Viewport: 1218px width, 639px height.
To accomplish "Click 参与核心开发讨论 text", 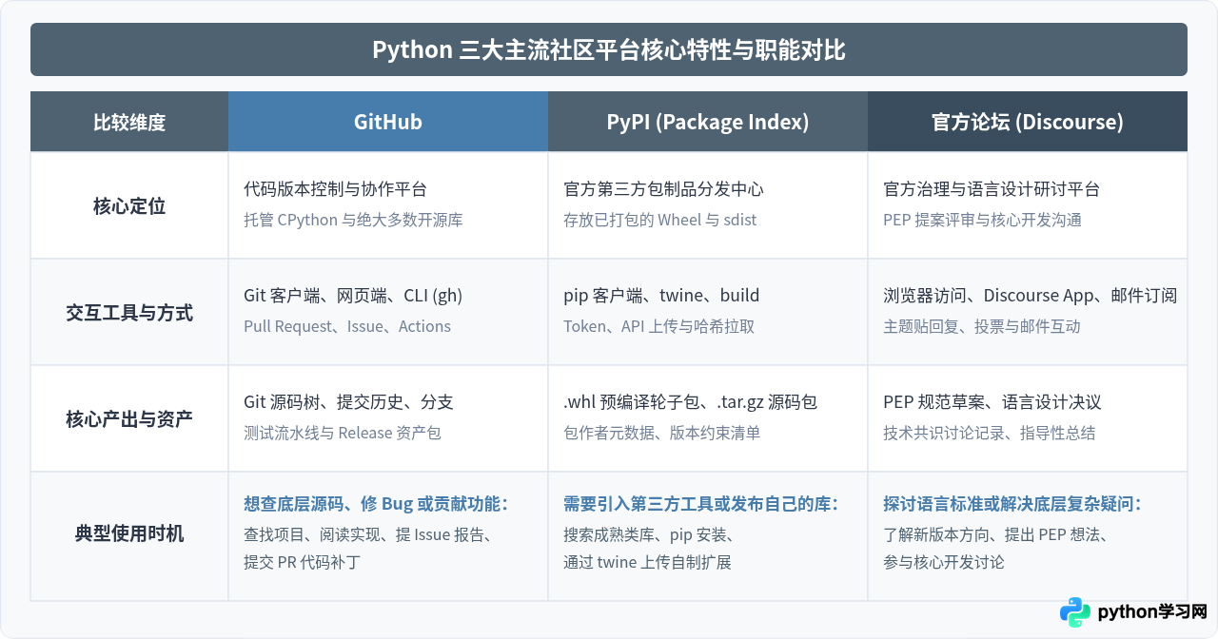I will pos(943,562).
